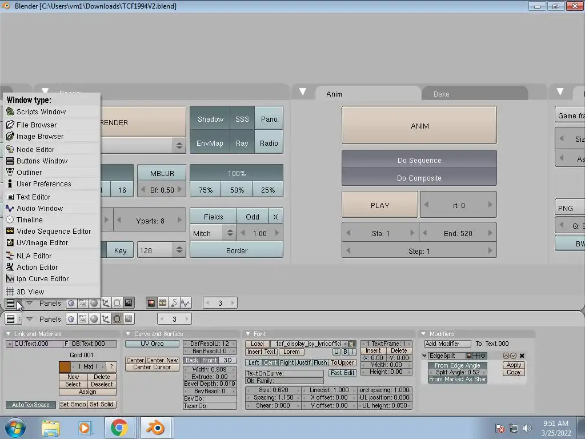Select Editing context icon in upper header
The image size is (585, 439).
[x=117, y=303]
